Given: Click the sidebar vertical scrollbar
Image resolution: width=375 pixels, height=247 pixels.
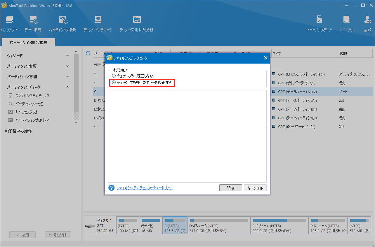Looking at the screenshot, I should [76, 83].
